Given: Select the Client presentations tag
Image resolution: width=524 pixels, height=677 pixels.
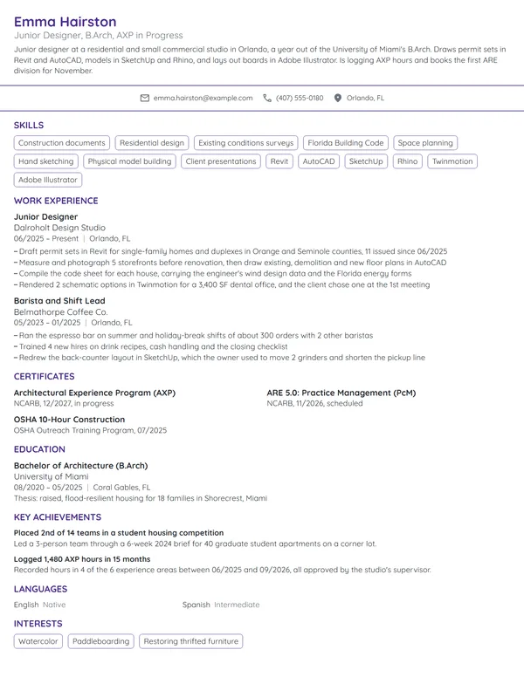Looking at the screenshot, I should tap(221, 161).
